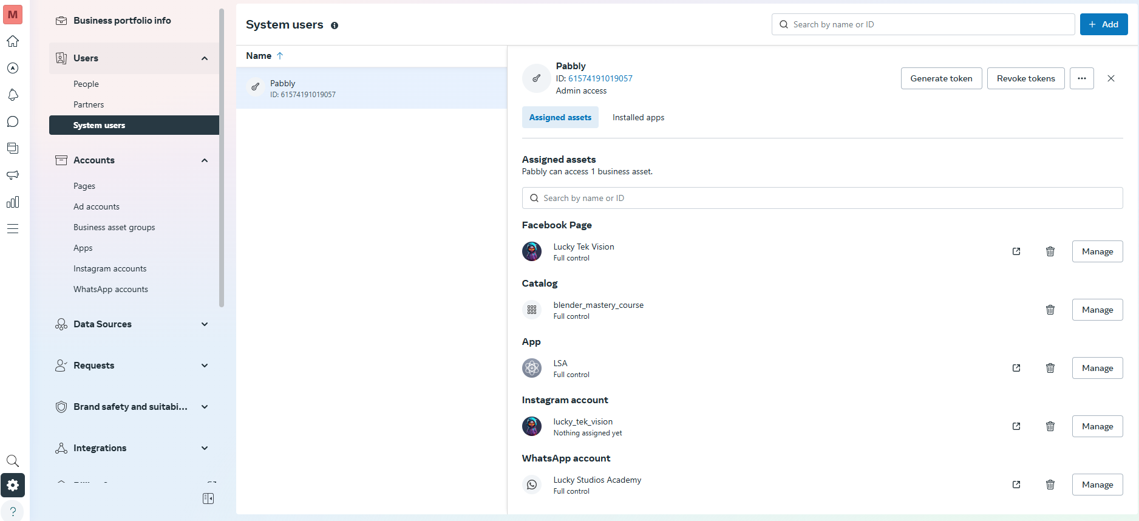Image resolution: width=1139 pixels, height=521 pixels.
Task: Remove Lucky Tek Vision asset via trash icon
Action: [x=1050, y=251]
